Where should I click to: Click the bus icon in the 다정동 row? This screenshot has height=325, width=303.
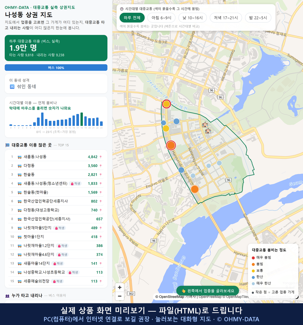20,166
